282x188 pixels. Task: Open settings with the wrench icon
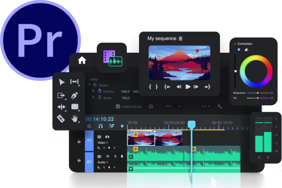pyautogui.click(x=219, y=106)
